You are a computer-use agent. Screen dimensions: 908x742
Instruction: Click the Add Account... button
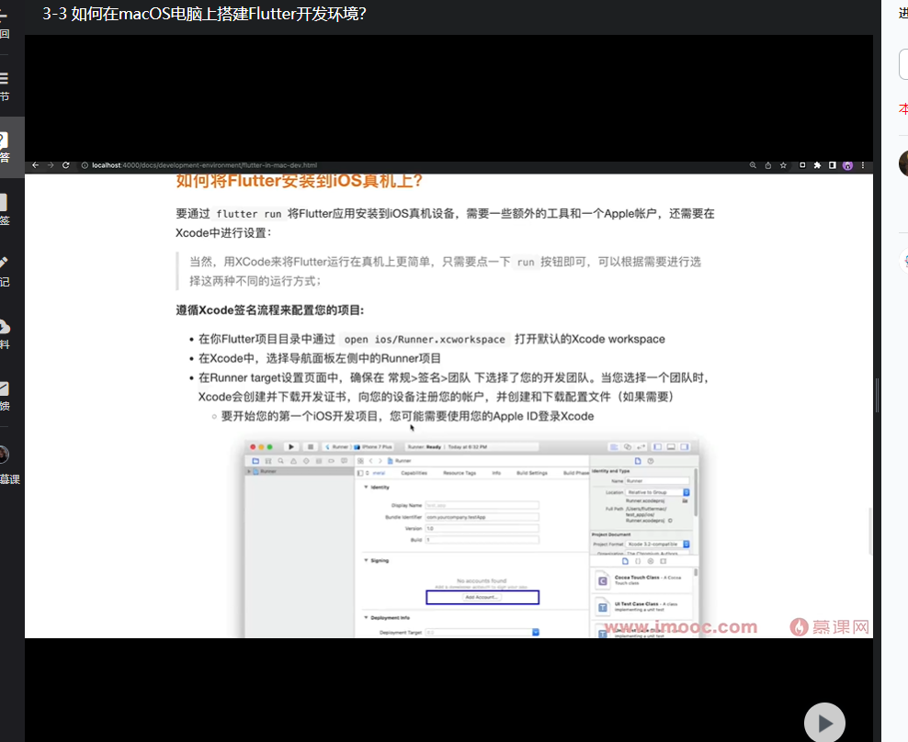pos(482,597)
